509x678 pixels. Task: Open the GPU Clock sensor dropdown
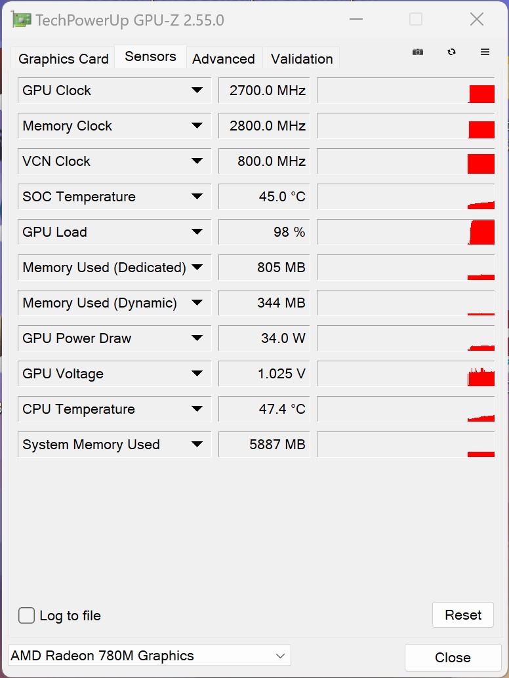click(197, 90)
